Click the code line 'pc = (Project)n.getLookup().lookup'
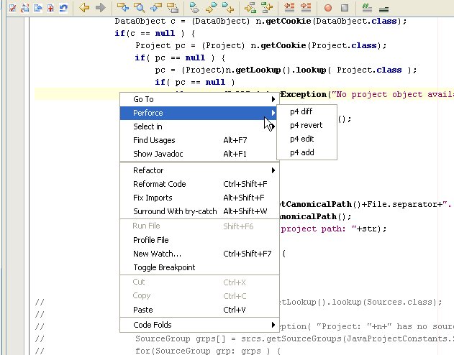This screenshot has height=355, width=454. [x=286, y=70]
